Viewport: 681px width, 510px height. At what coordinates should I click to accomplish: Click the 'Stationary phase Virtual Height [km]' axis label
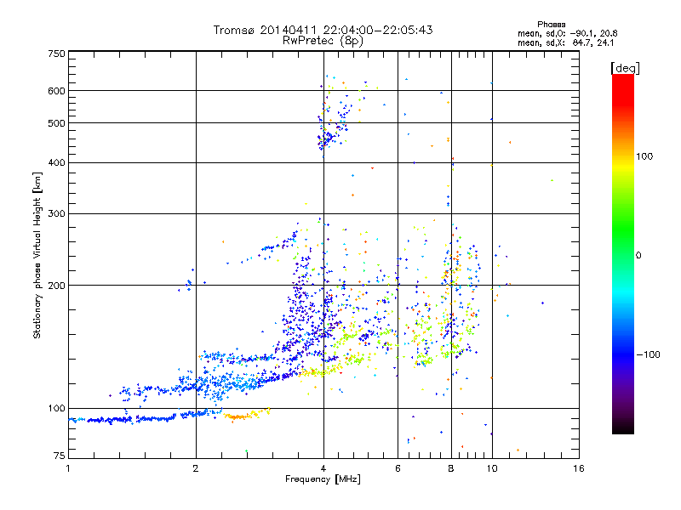(x=37, y=255)
